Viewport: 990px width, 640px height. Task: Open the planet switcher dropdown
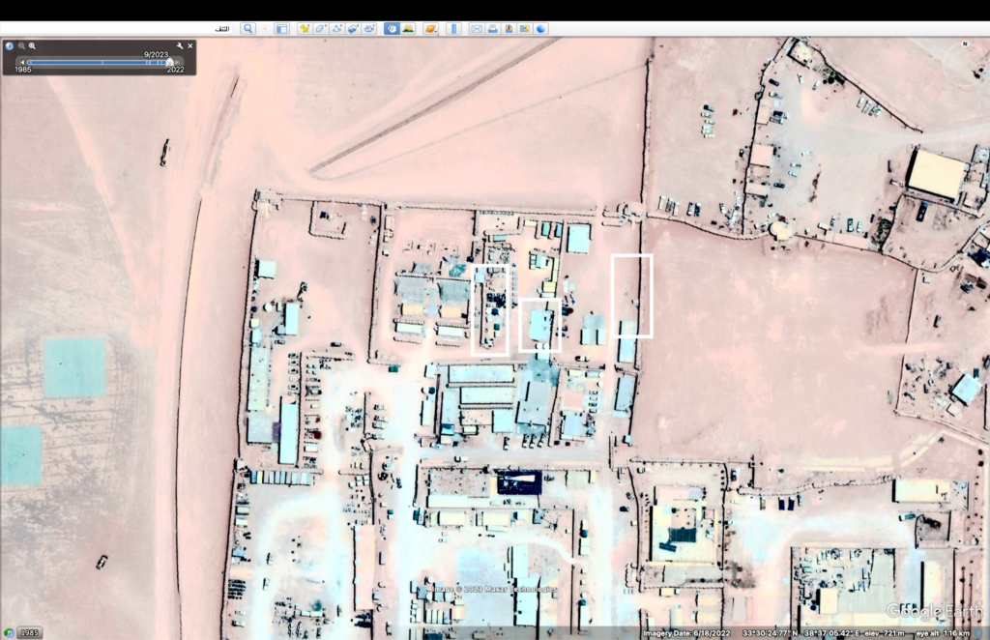430,29
